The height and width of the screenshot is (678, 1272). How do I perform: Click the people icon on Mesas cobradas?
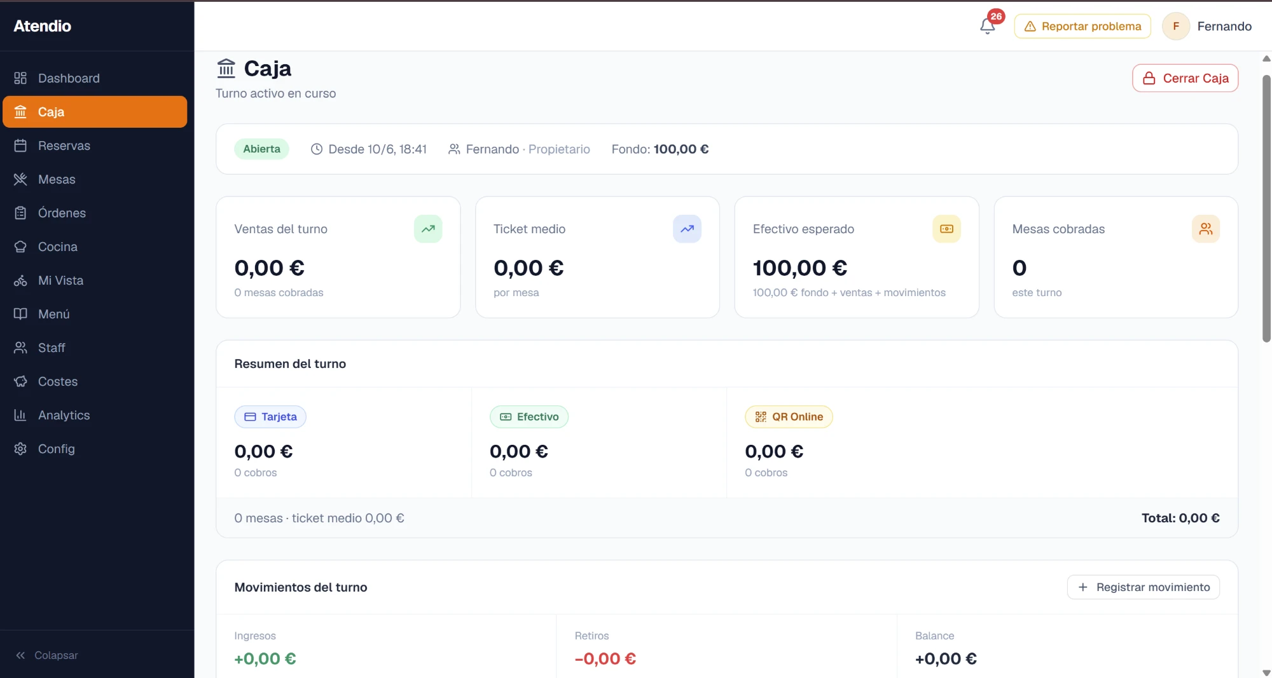click(1206, 229)
